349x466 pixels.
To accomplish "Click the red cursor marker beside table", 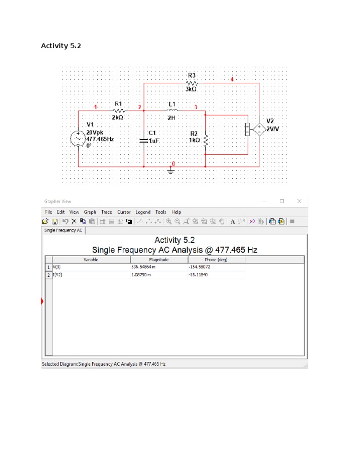I will pyautogui.click(x=42, y=301).
